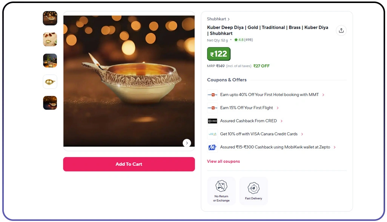Screen dimensions: 387x222
Task: Select the first product thumbnail
Action: tap(50, 18)
